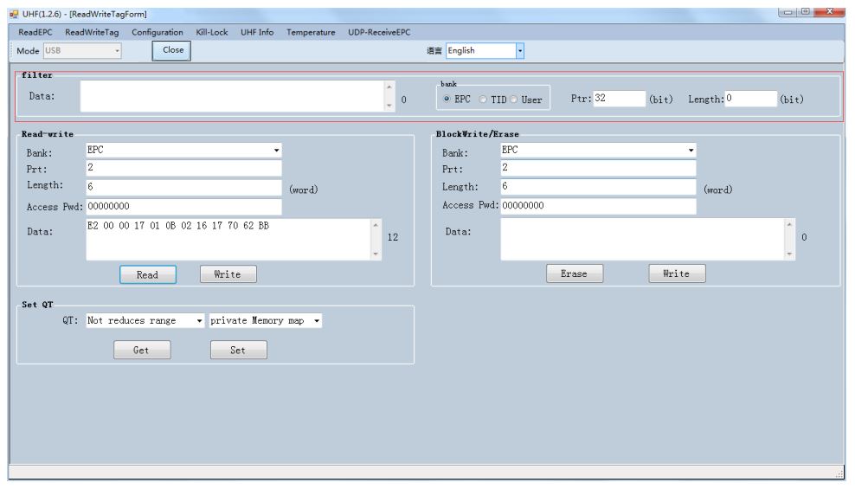This screenshot has width=855, height=489.
Task: Select the TID filter bank radio button
Action: 485,100
